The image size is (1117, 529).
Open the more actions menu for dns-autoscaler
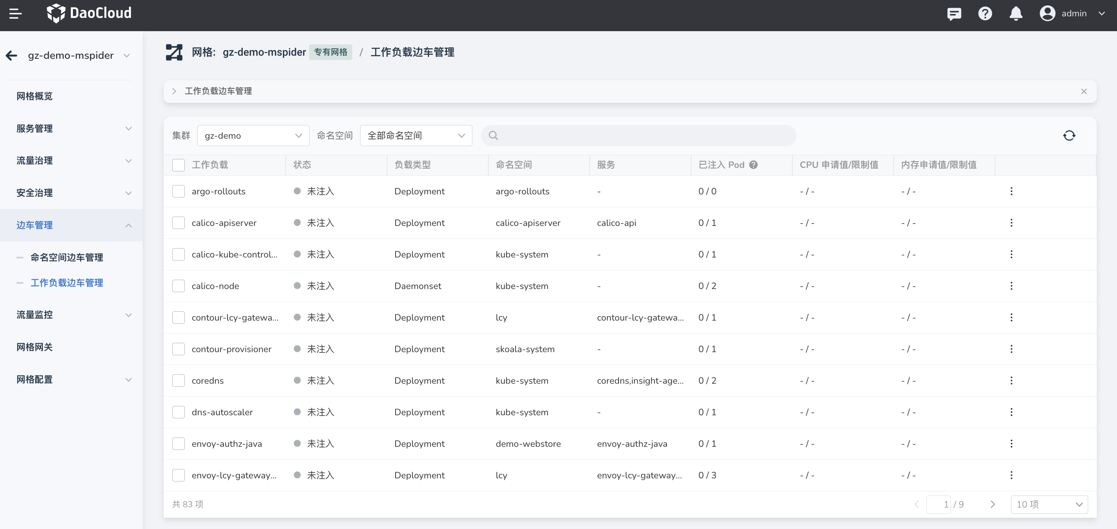point(1011,412)
